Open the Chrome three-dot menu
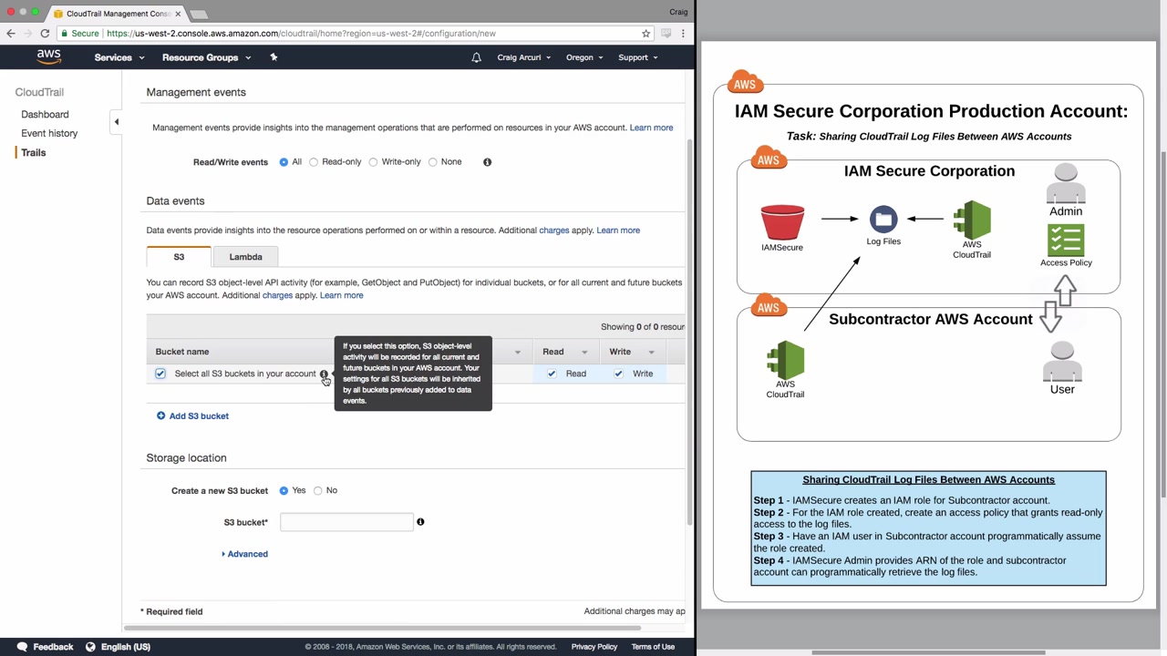 [x=683, y=34]
